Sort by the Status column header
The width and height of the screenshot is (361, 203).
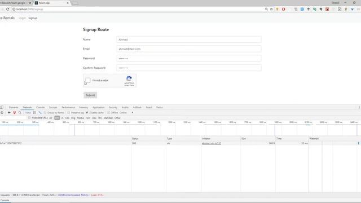(148, 139)
